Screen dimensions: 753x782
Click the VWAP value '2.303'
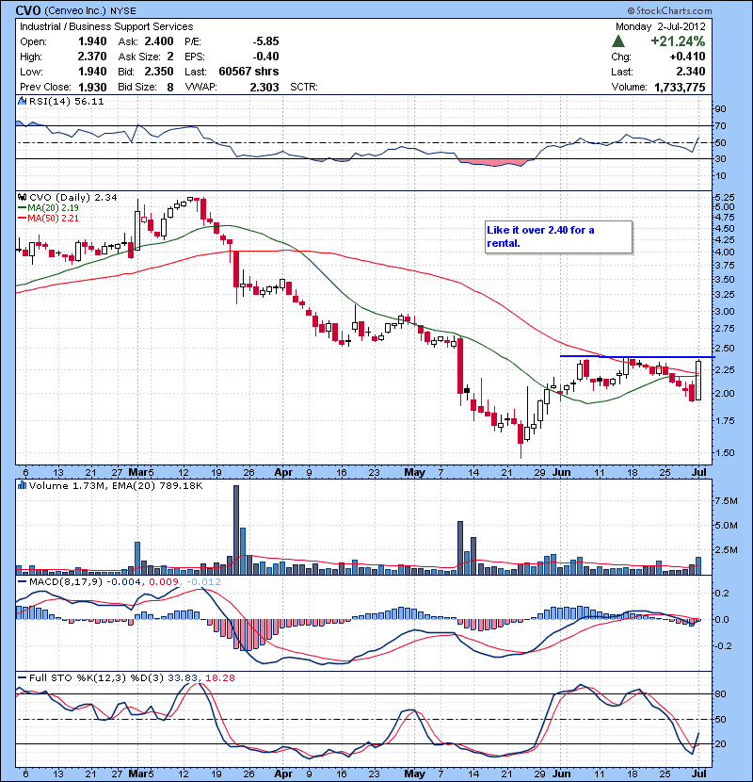click(264, 87)
